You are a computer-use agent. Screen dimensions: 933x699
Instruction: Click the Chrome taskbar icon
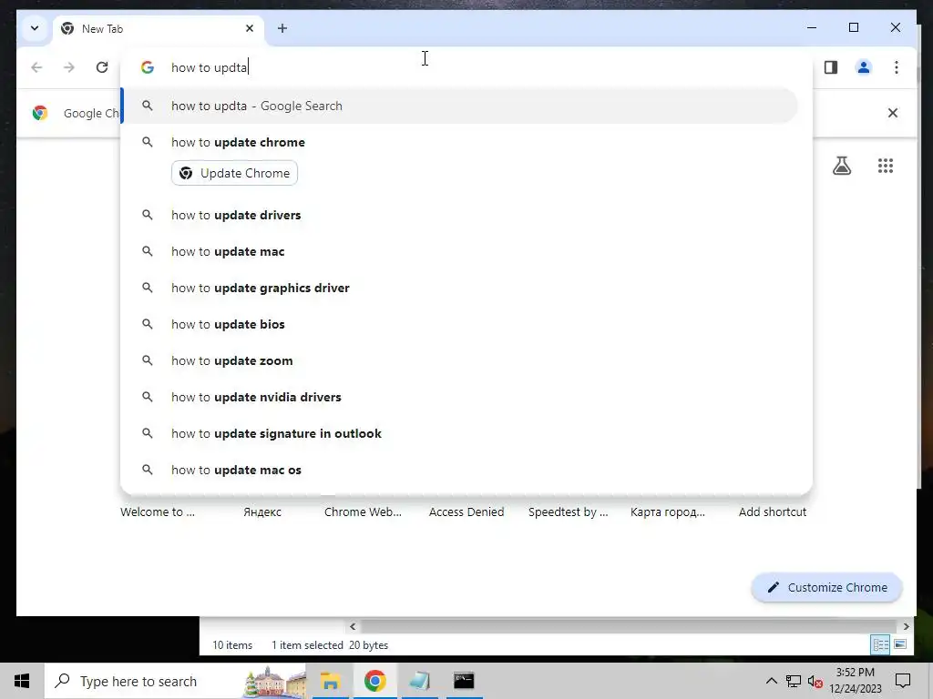(374, 681)
